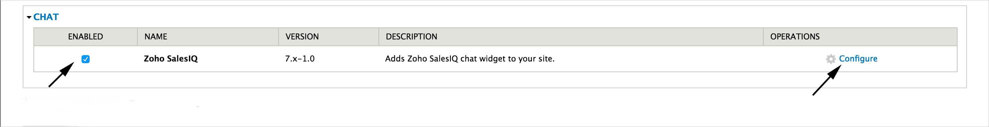Open the Configure link for Zoho SalesIQ

pos(858,59)
